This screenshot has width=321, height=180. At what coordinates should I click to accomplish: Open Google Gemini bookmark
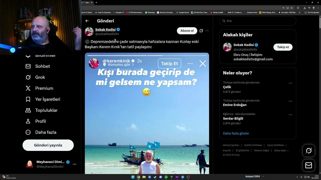183,12
